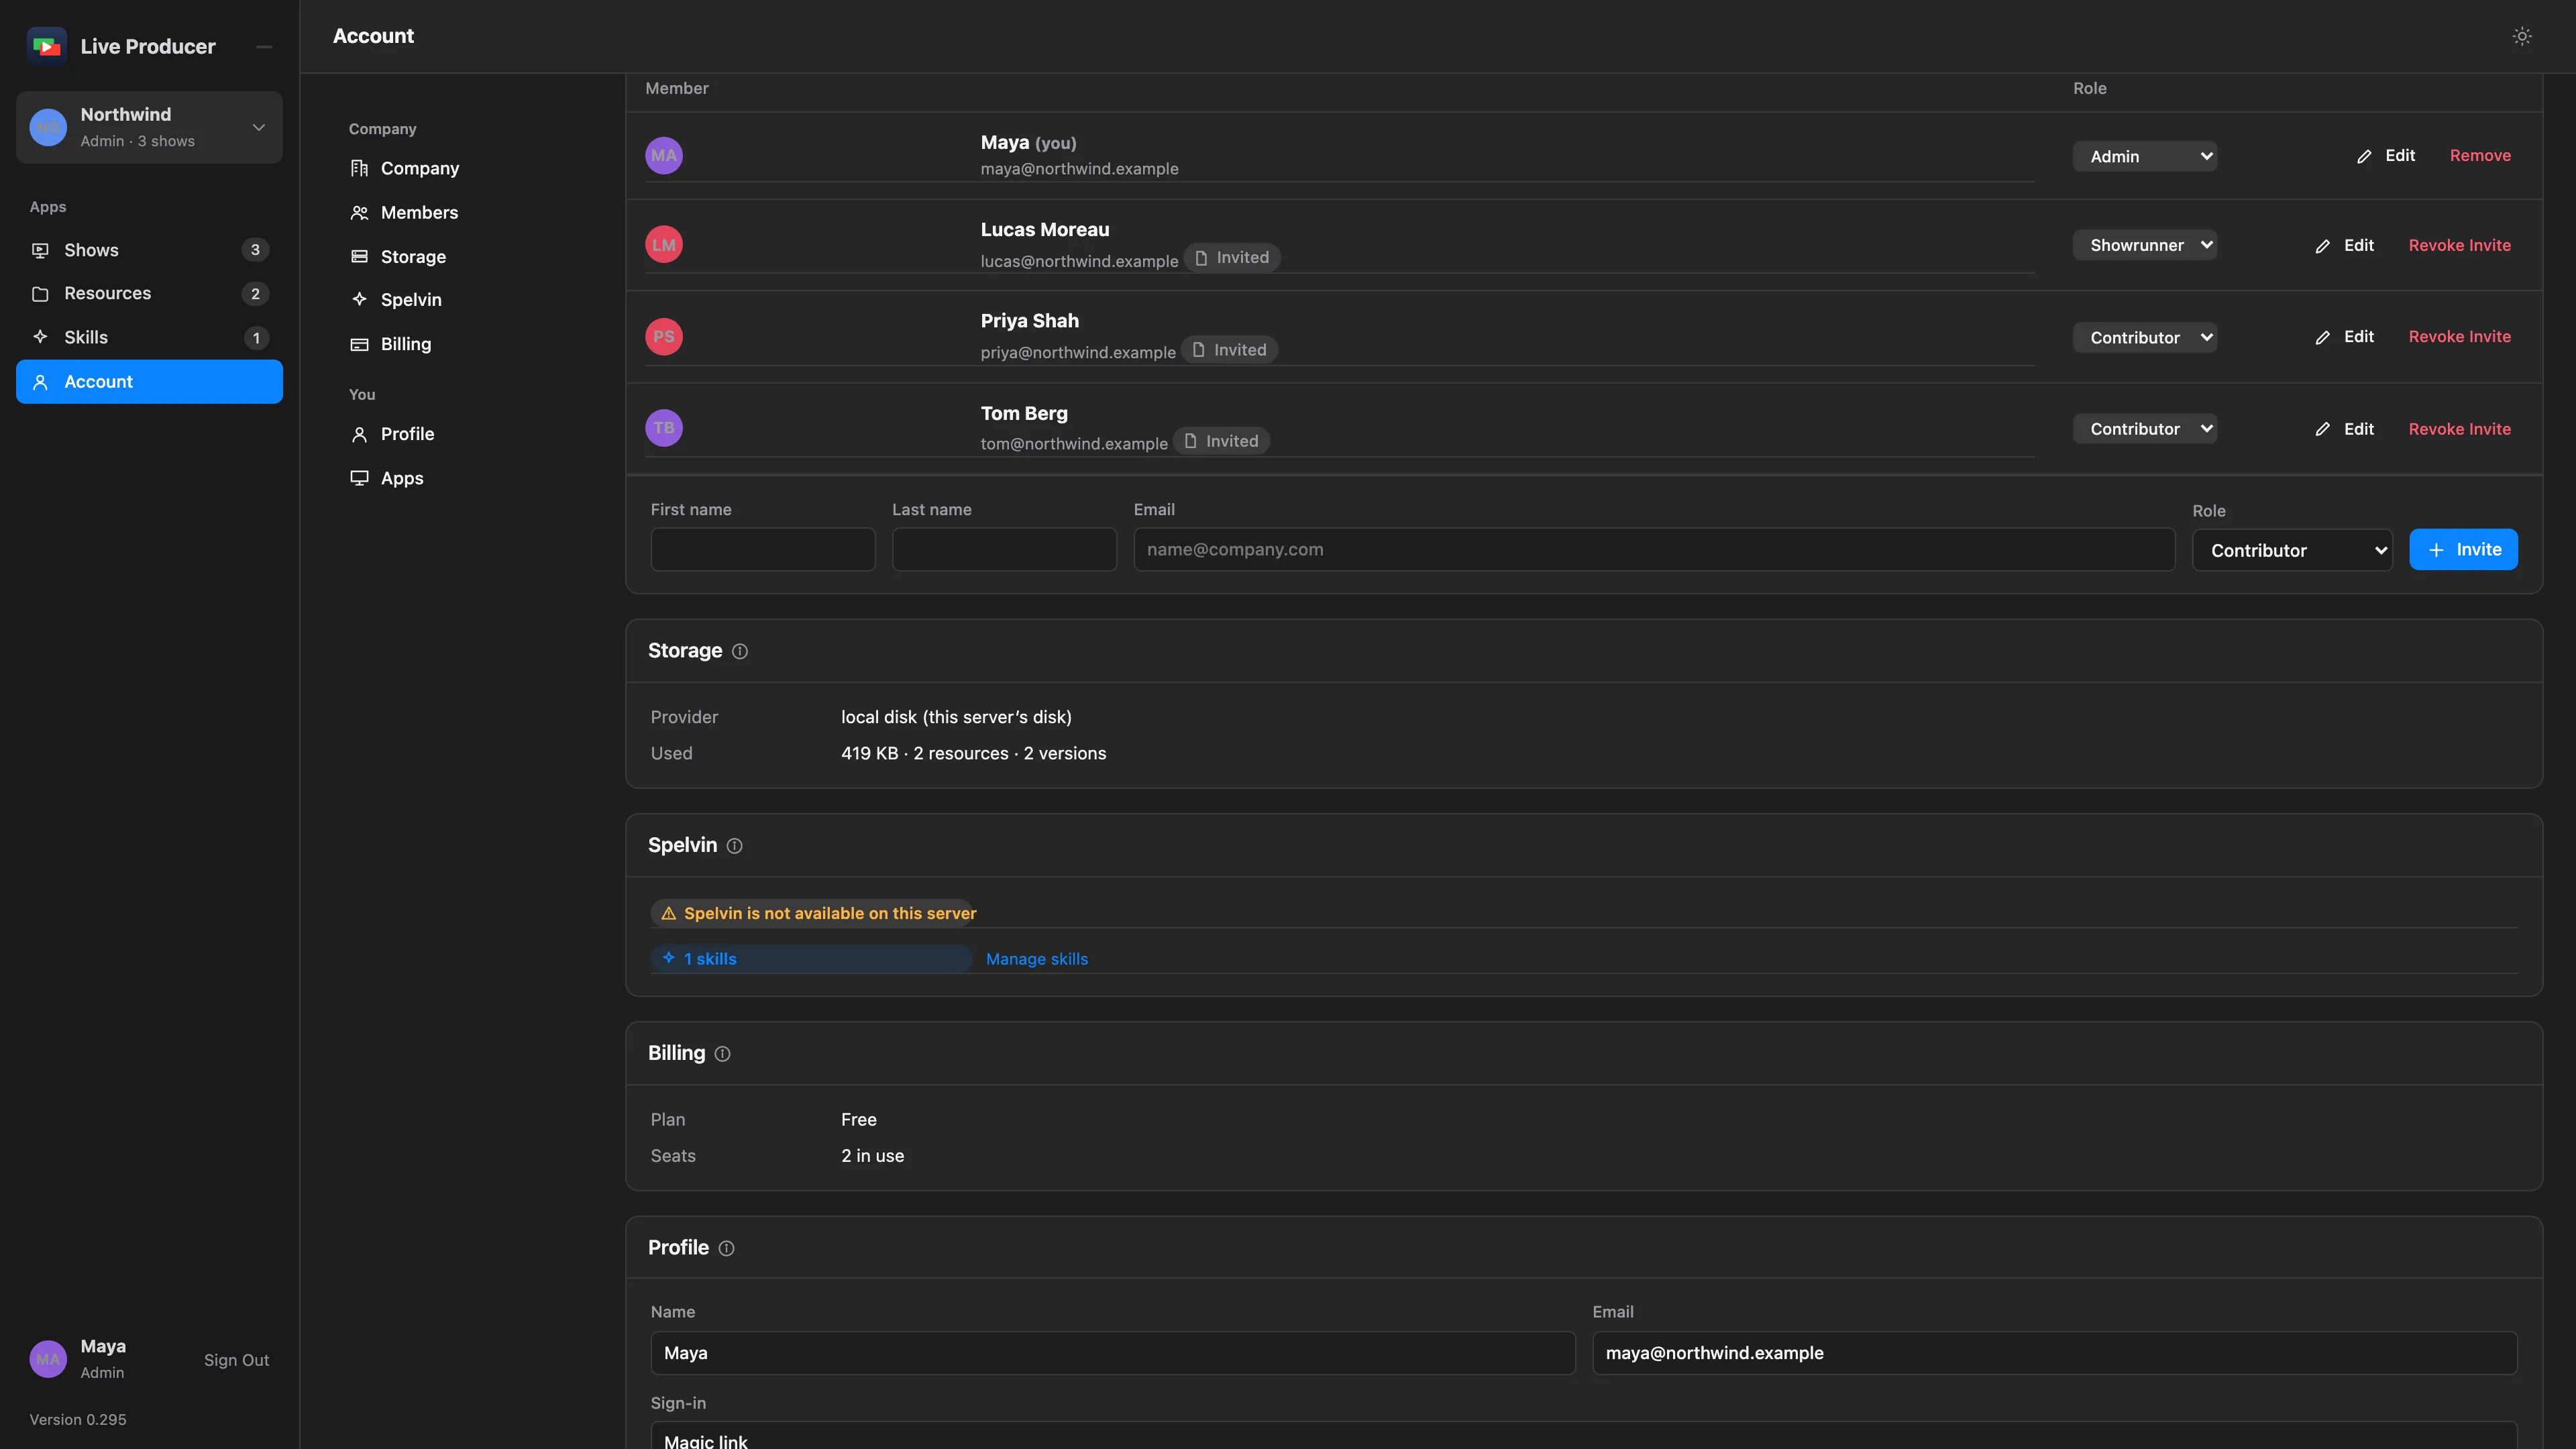Revoke Invite for Priya Shah
2576x1449 pixels.
(2459, 337)
